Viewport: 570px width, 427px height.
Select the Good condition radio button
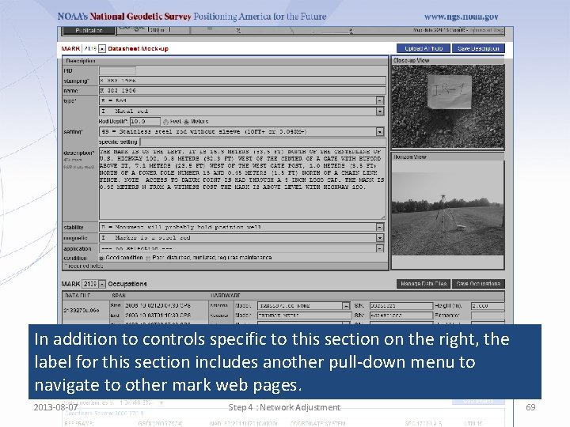point(101,258)
